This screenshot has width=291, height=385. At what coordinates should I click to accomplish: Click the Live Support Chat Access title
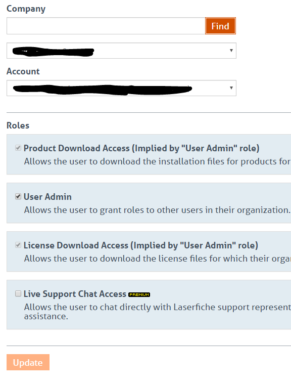[x=75, y=294]
